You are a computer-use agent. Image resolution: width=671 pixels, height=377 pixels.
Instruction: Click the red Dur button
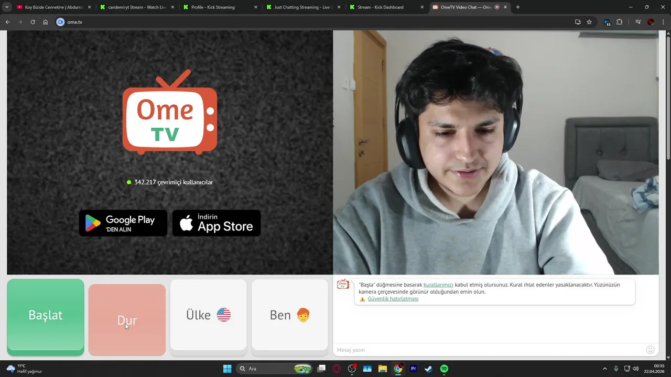pos(127,320)
